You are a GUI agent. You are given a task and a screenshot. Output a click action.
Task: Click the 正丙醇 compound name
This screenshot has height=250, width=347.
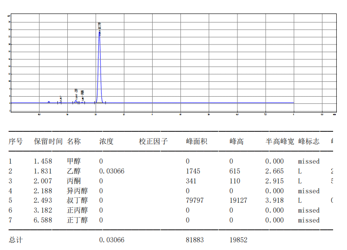(x=77, y=210)
